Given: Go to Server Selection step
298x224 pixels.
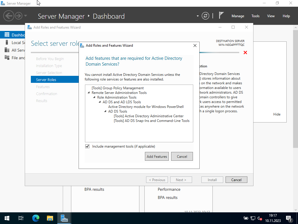Looking at the screenshot, I should (x=49, y=73).
